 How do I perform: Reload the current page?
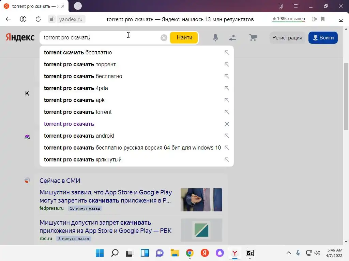38,19
